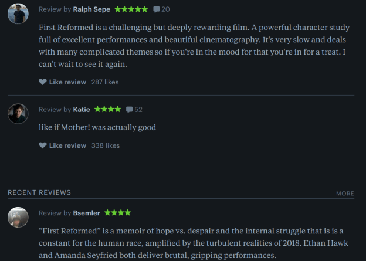Click Ralph Sepe's five-star rating
366x261 pixels.
click(131, 9)
